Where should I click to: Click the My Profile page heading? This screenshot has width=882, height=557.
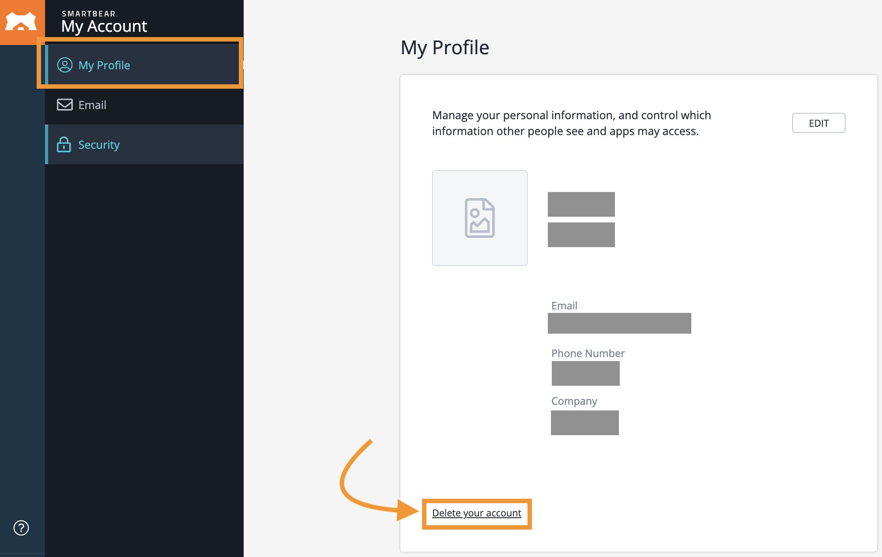(445, 47)
